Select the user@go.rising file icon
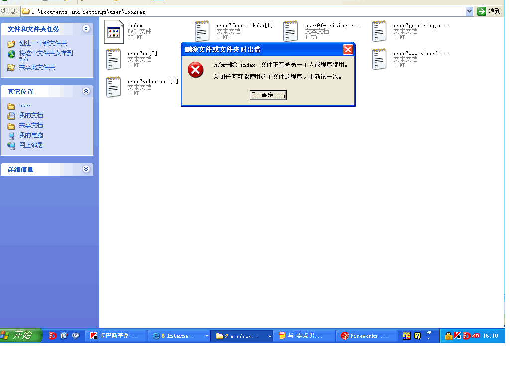This screenshot has height=382, width=510. pos(379,31)
